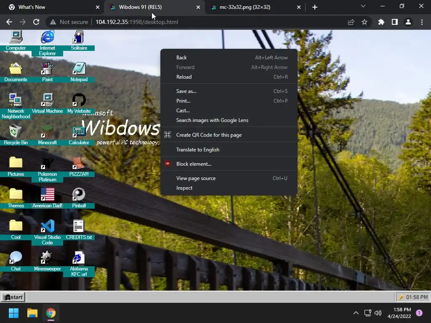Open the volume control in system tray

(378, 313)
